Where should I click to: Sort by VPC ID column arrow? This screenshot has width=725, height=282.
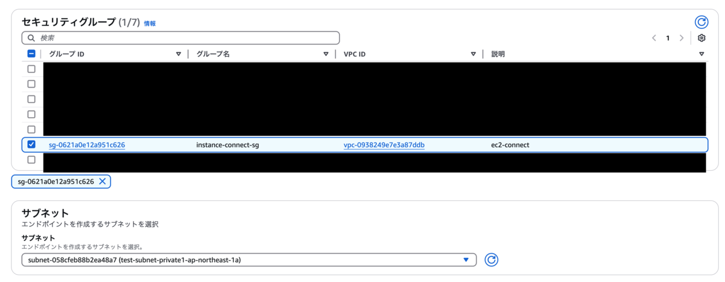click(x=473, y=54)
